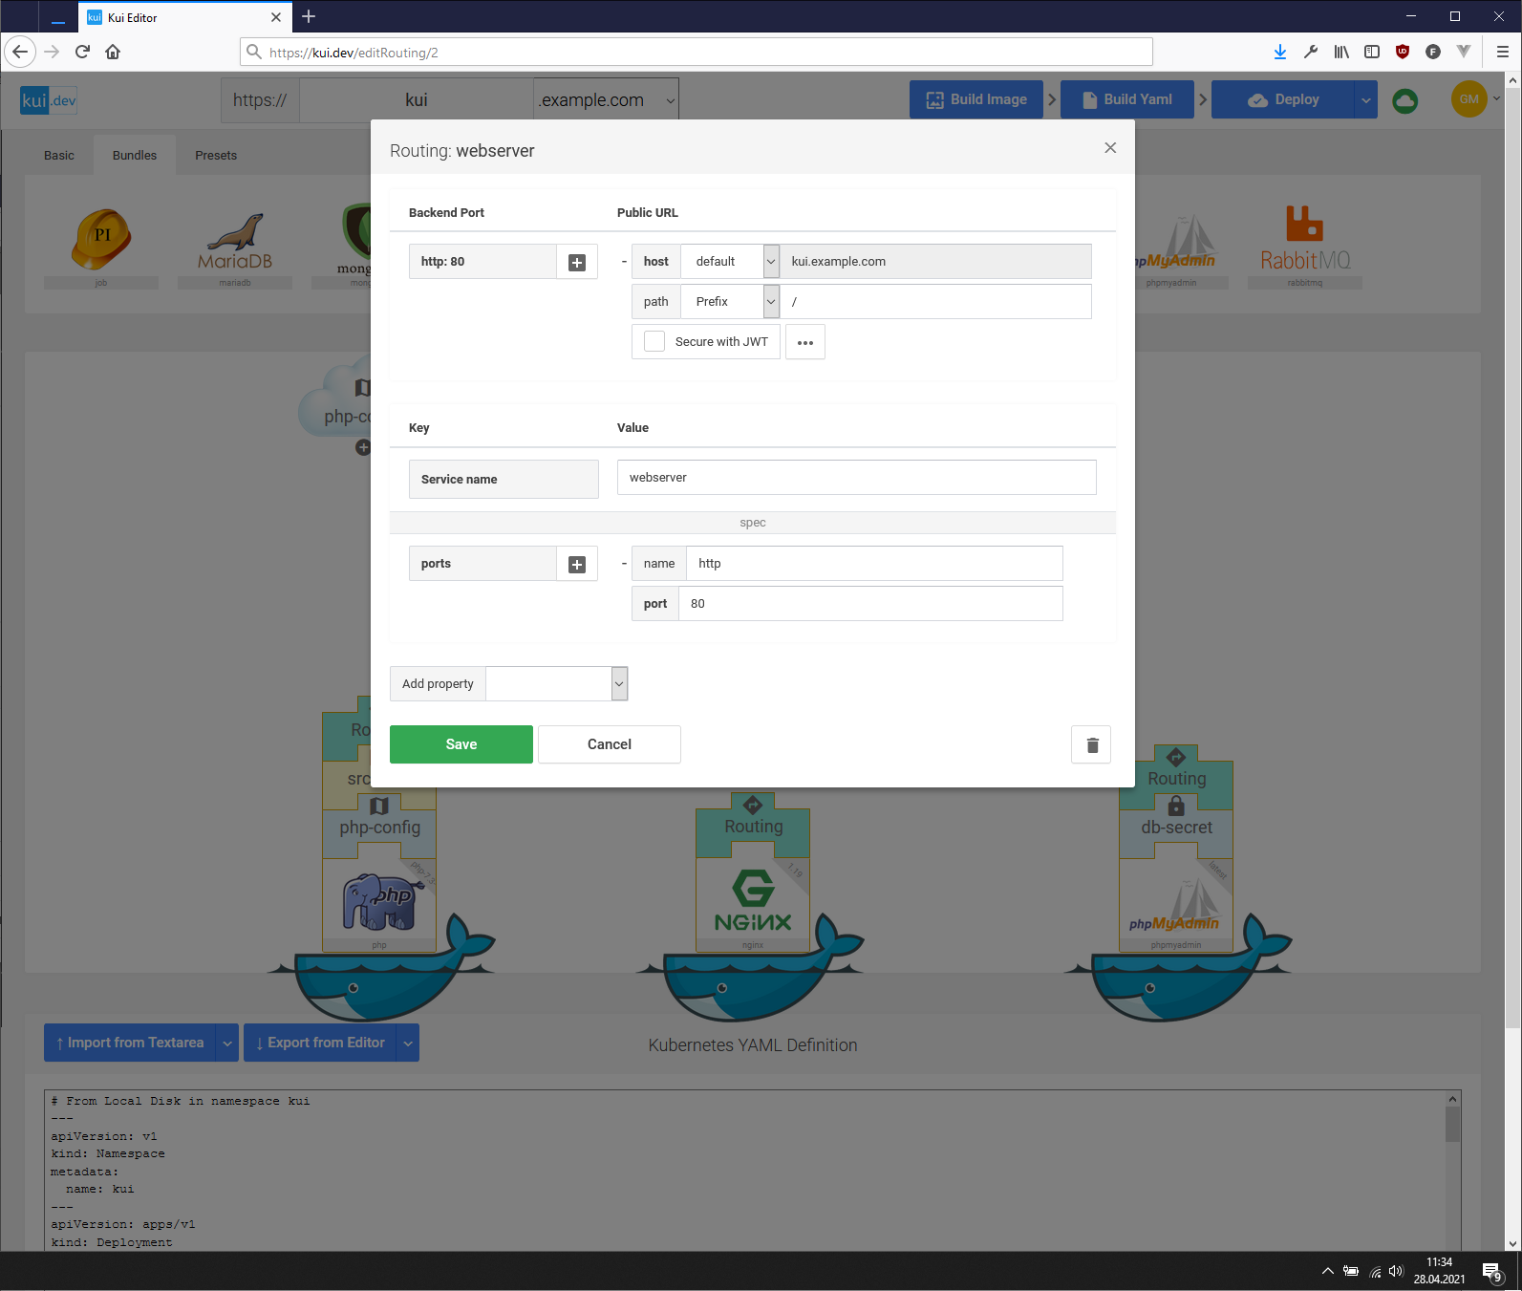Image resolution: width=1522 pixels, height=1291 pixels.
Task: Click the RabbitMQ bundle icon
Action: [x=1304, y=241]
